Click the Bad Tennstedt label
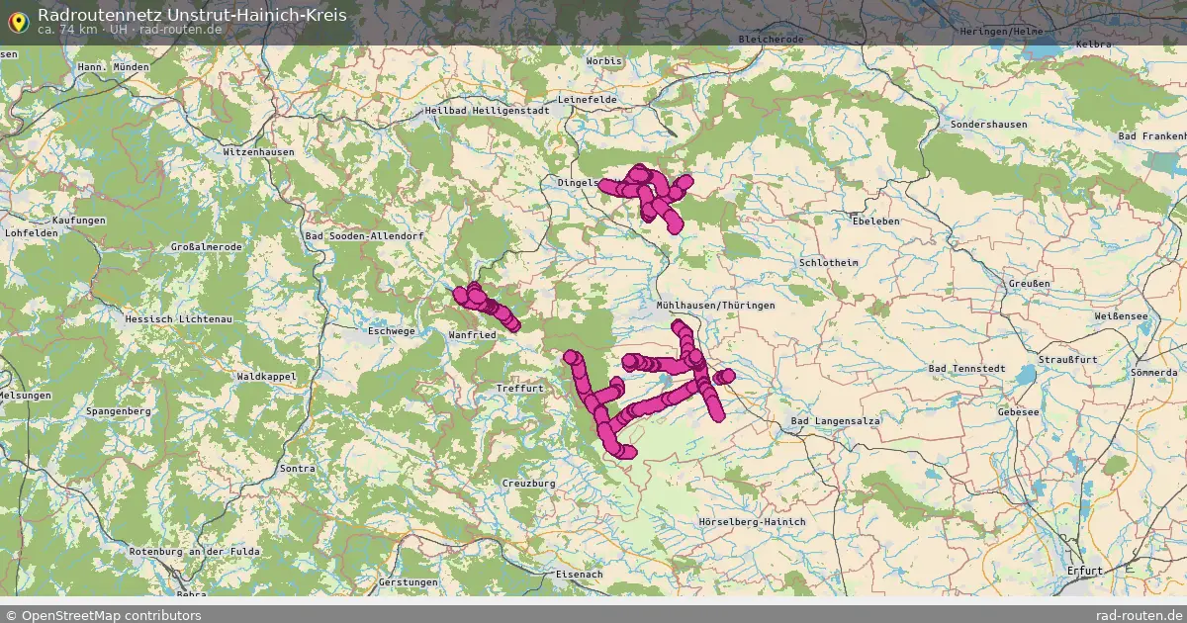Viewport: 1187px width, 623px height. point(966,368)
